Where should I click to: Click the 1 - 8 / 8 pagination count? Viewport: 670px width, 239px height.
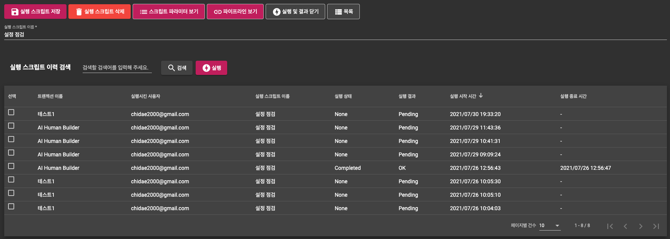[582, 226]
